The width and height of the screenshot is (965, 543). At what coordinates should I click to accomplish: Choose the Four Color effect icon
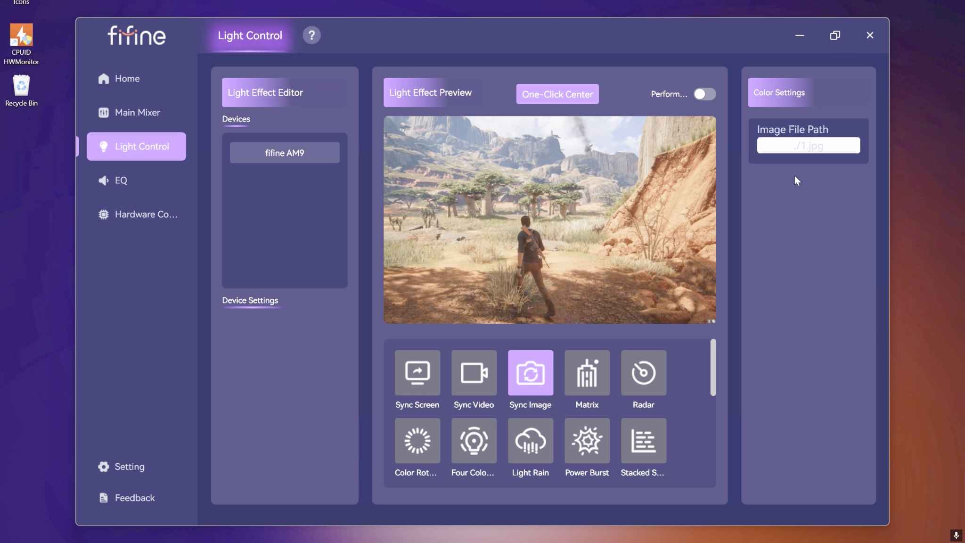click(474, 440)
